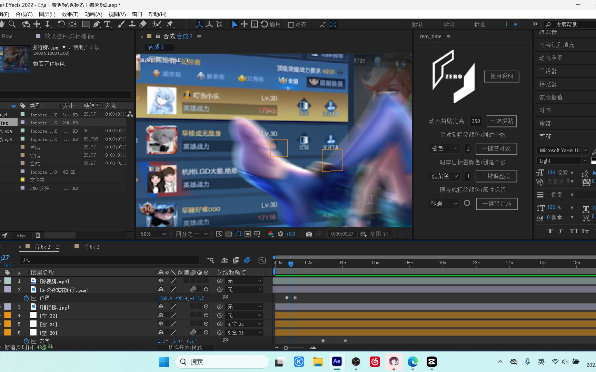Image resolution: width=596 pixels, height=372 pixels.
Task: Select the Brush tool
Action: (x=121, y=24)
